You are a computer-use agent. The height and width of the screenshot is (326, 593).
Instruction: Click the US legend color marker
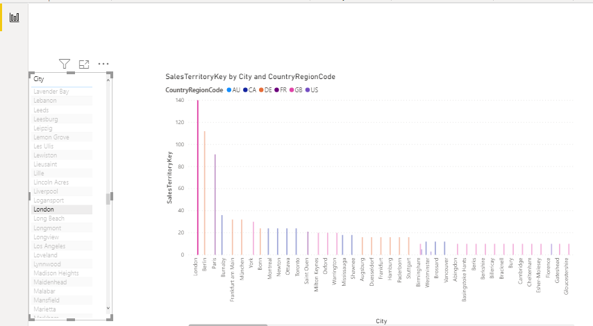(x=308, y=90)
